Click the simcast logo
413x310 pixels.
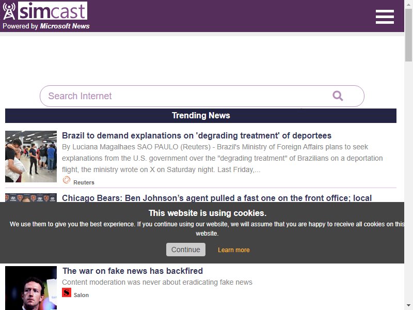(x=45, y=11)
